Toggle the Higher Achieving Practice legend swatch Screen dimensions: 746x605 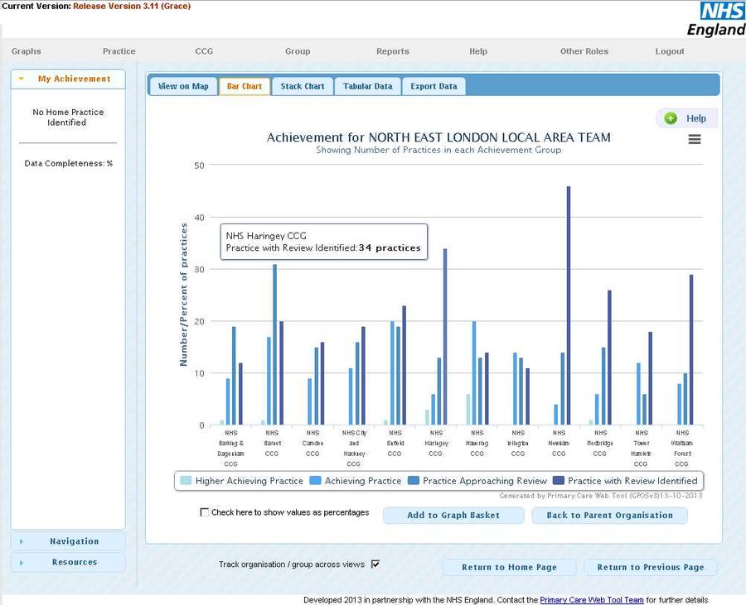pyautogui.click(x=186, y=481)
